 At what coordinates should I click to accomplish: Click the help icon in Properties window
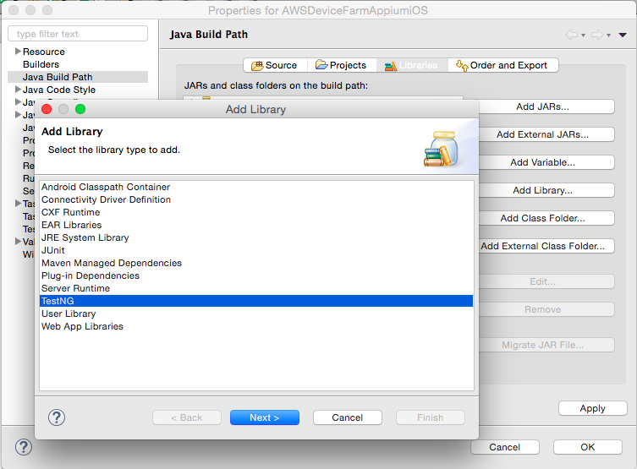click(24, 447)
